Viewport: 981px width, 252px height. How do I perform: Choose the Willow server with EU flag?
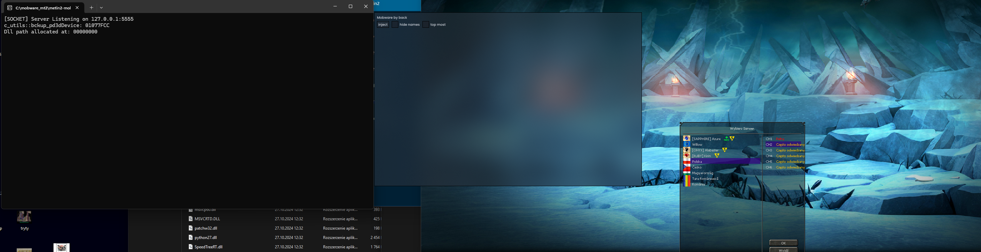click(x=697, y=145)
